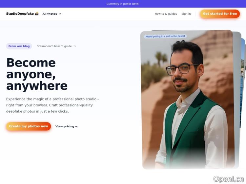Click the 'Model posing in a suit' caption tag

[x=165, y=36]
